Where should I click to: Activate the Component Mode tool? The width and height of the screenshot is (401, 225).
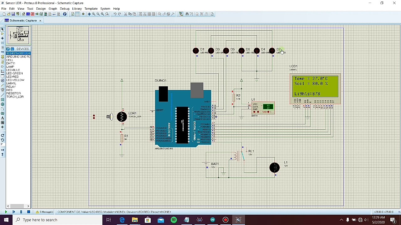point(3,34)
